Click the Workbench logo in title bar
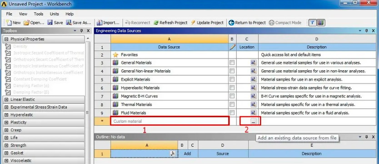Screen dimensions: 379x164 tap(4, 4)
